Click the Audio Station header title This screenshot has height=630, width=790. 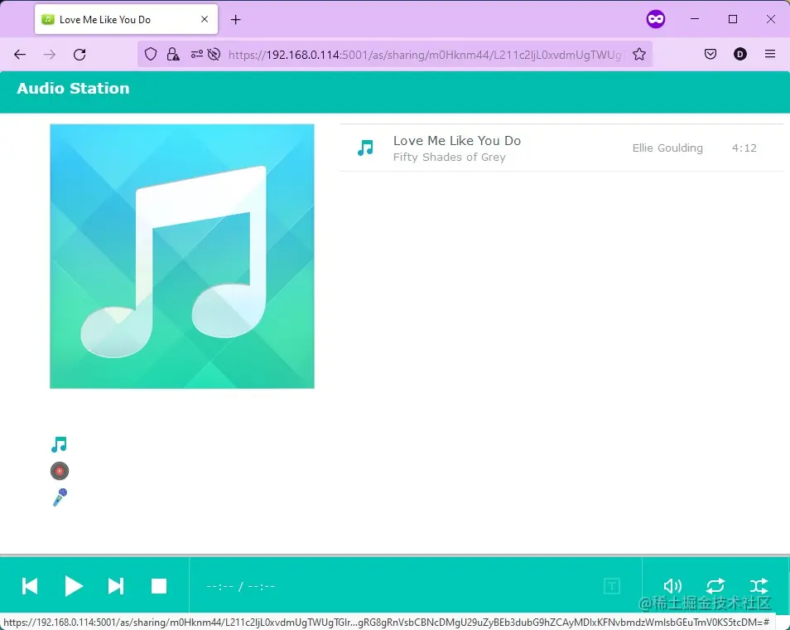pyautogui.click(x=73, y=88)
